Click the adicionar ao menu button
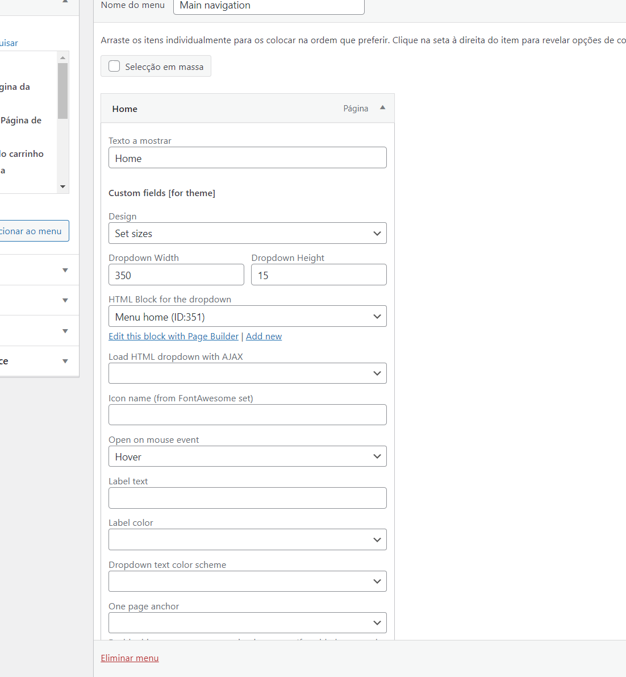This screenshot has width=626, height=677. pyautogui.click(x=33, y=231)
